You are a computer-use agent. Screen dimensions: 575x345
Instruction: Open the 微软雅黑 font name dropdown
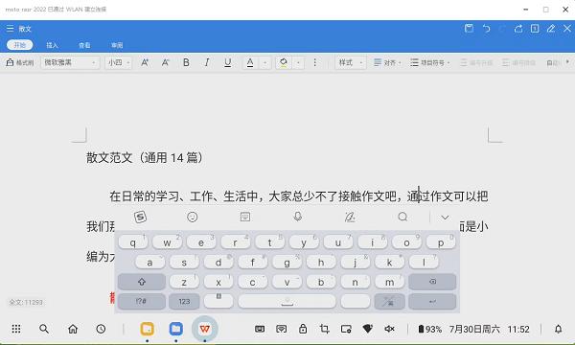point(70,62)
